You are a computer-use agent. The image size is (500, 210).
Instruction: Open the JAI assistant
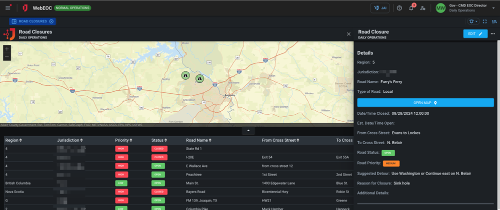380,8
